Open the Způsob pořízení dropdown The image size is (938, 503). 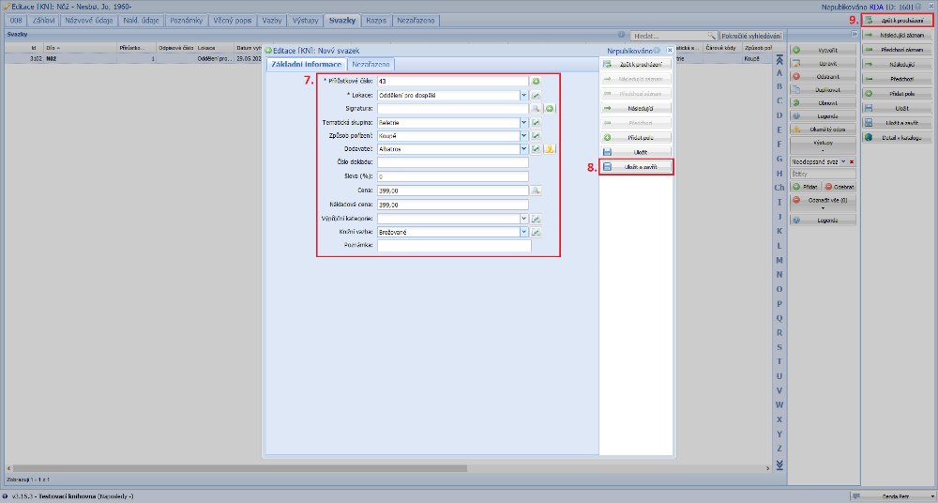(523, 136)
